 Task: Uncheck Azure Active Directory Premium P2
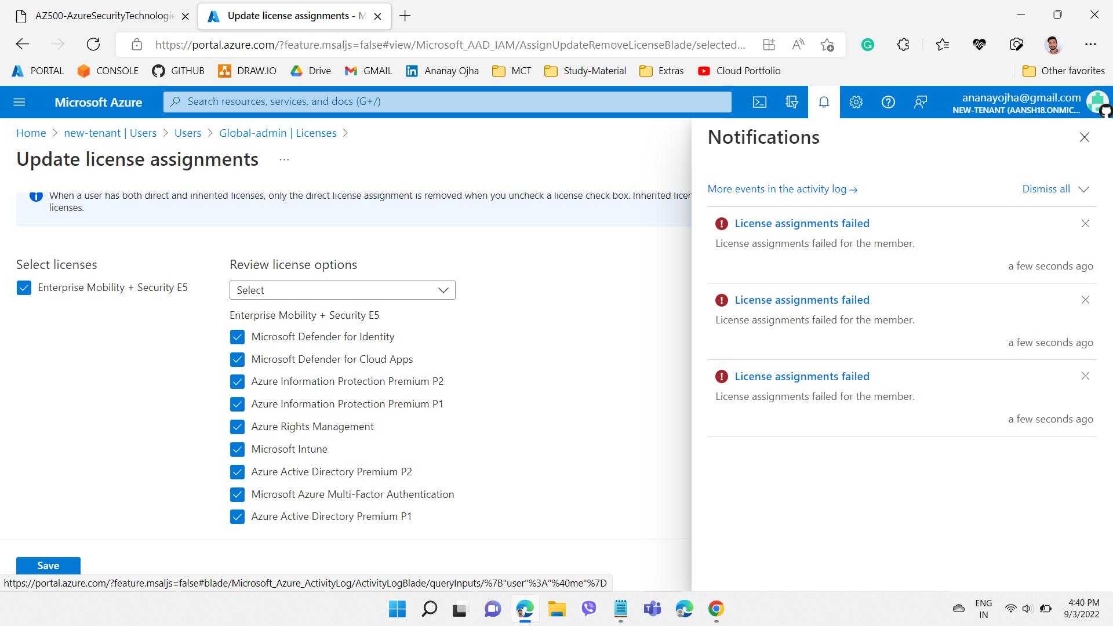coord(237,472)
